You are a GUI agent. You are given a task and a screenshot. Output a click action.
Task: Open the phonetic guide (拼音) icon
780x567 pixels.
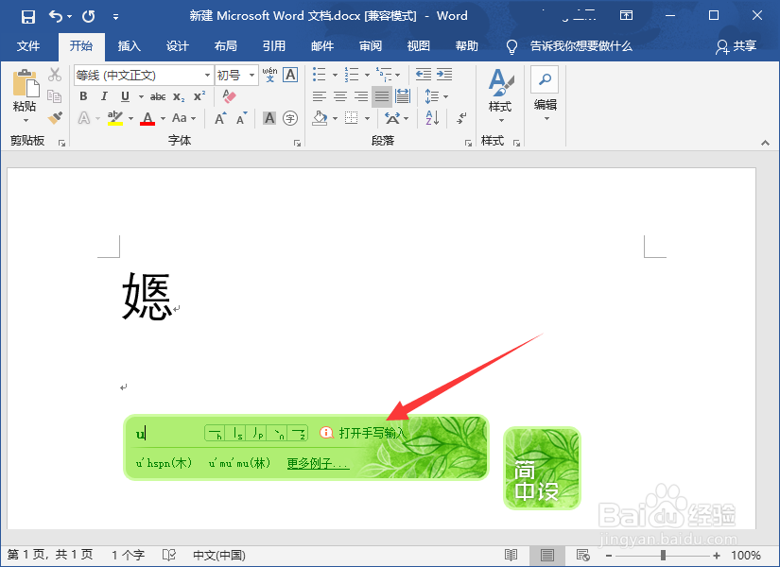[x=269, y=75]
